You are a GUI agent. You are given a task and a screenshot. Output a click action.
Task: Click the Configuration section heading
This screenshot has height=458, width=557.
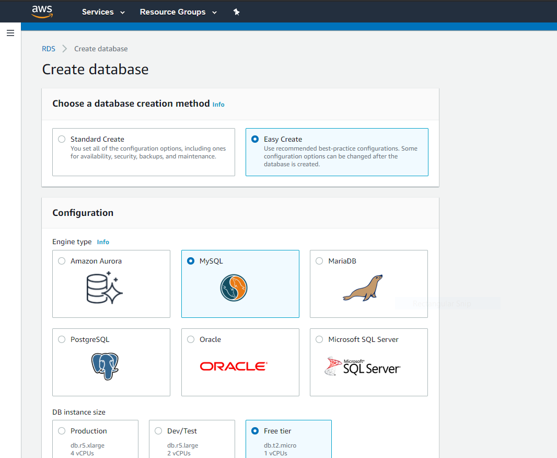tap(83, 213)
